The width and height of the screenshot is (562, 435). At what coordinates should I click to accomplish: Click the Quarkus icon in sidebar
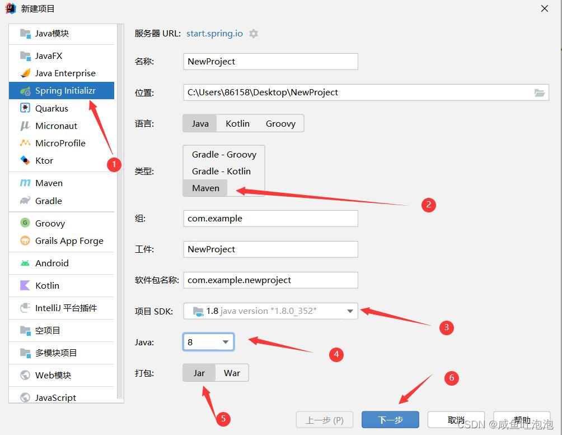point(25,108)
